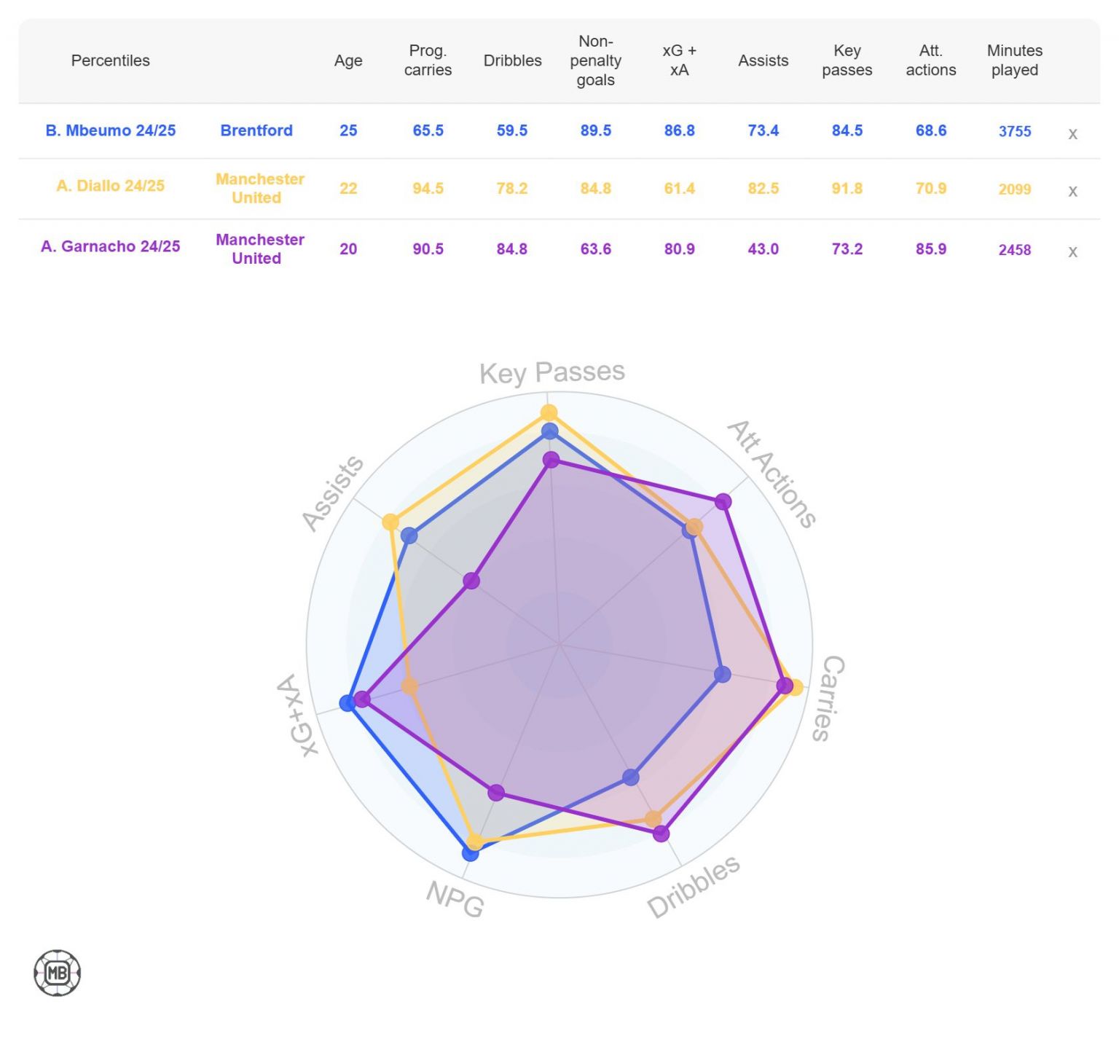The height and width of the screenshot is (1047, 1119).
Task: Click the Brentford team name
Action: [256, 130]
